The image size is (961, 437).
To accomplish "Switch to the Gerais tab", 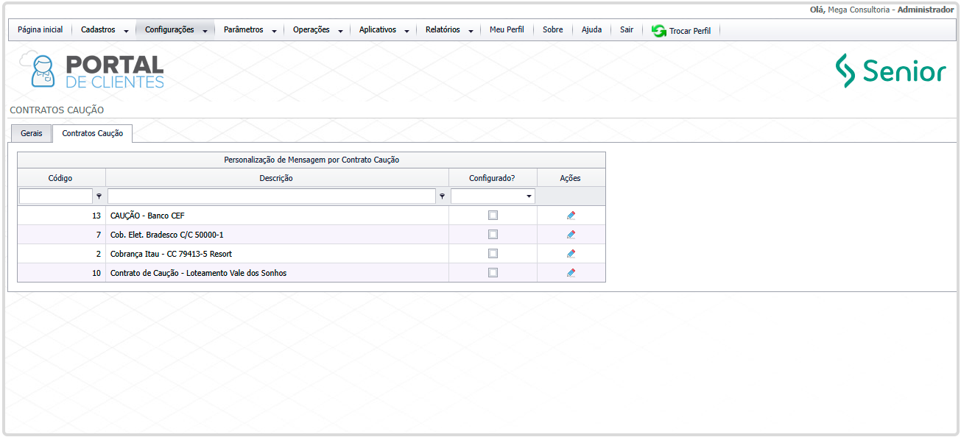I will [32, 134].
